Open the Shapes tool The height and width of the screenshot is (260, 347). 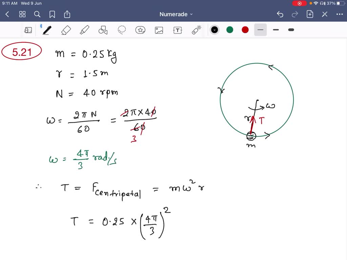tap(103, 30)
